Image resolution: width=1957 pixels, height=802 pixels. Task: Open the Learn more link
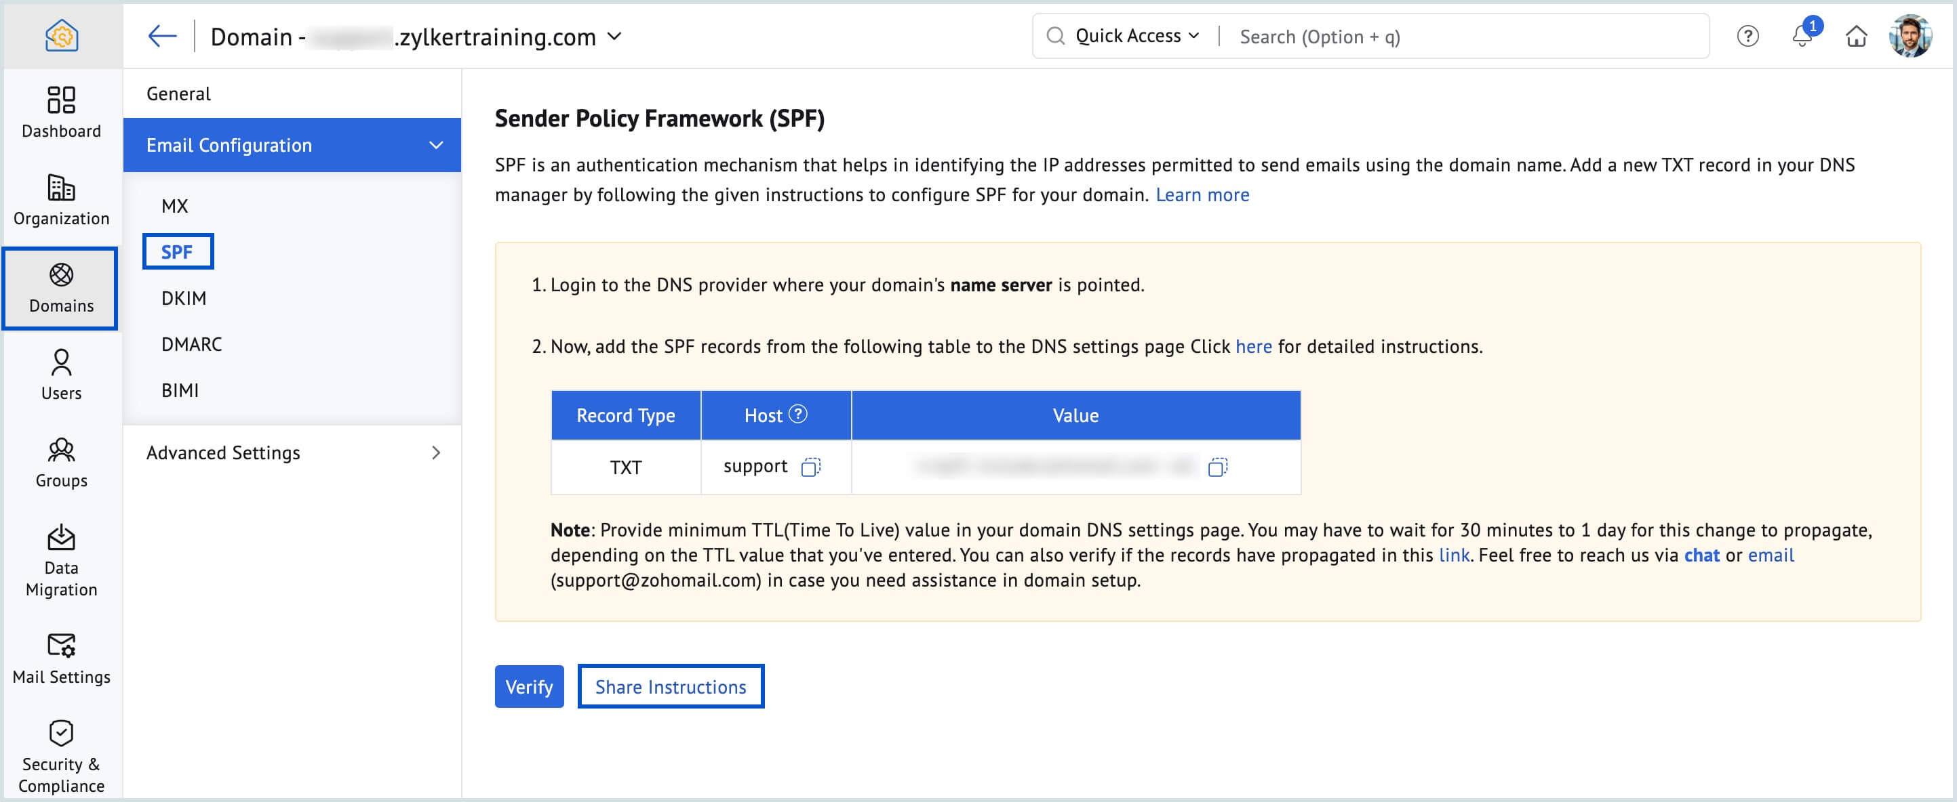pyautogui.click(x=1202, y=195)
